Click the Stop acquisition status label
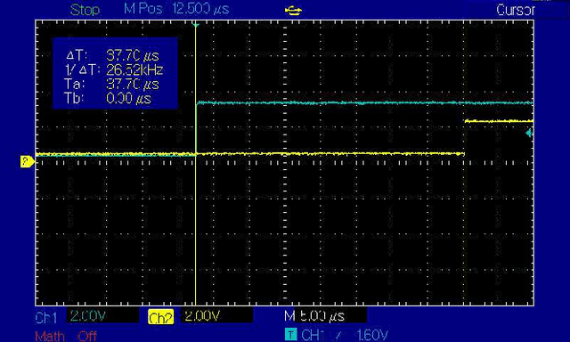570x342 pixels. [85, 10]
